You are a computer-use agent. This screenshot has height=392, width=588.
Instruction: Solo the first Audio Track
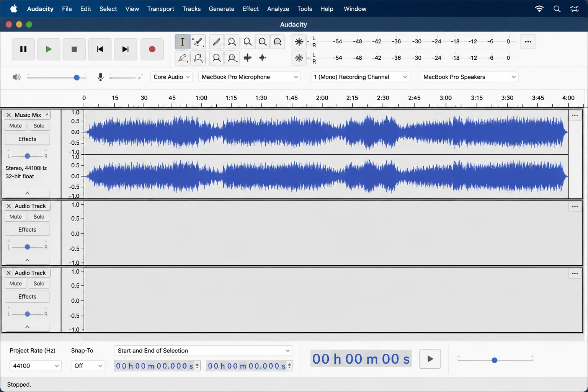[39, 217]
